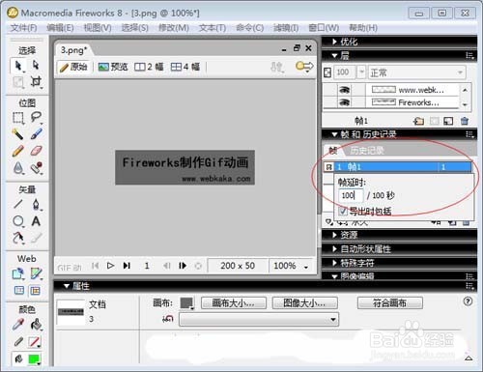Select the Paint Bucket tool
This screenshot has width=483, height=372.
click(x=36, y=325)
